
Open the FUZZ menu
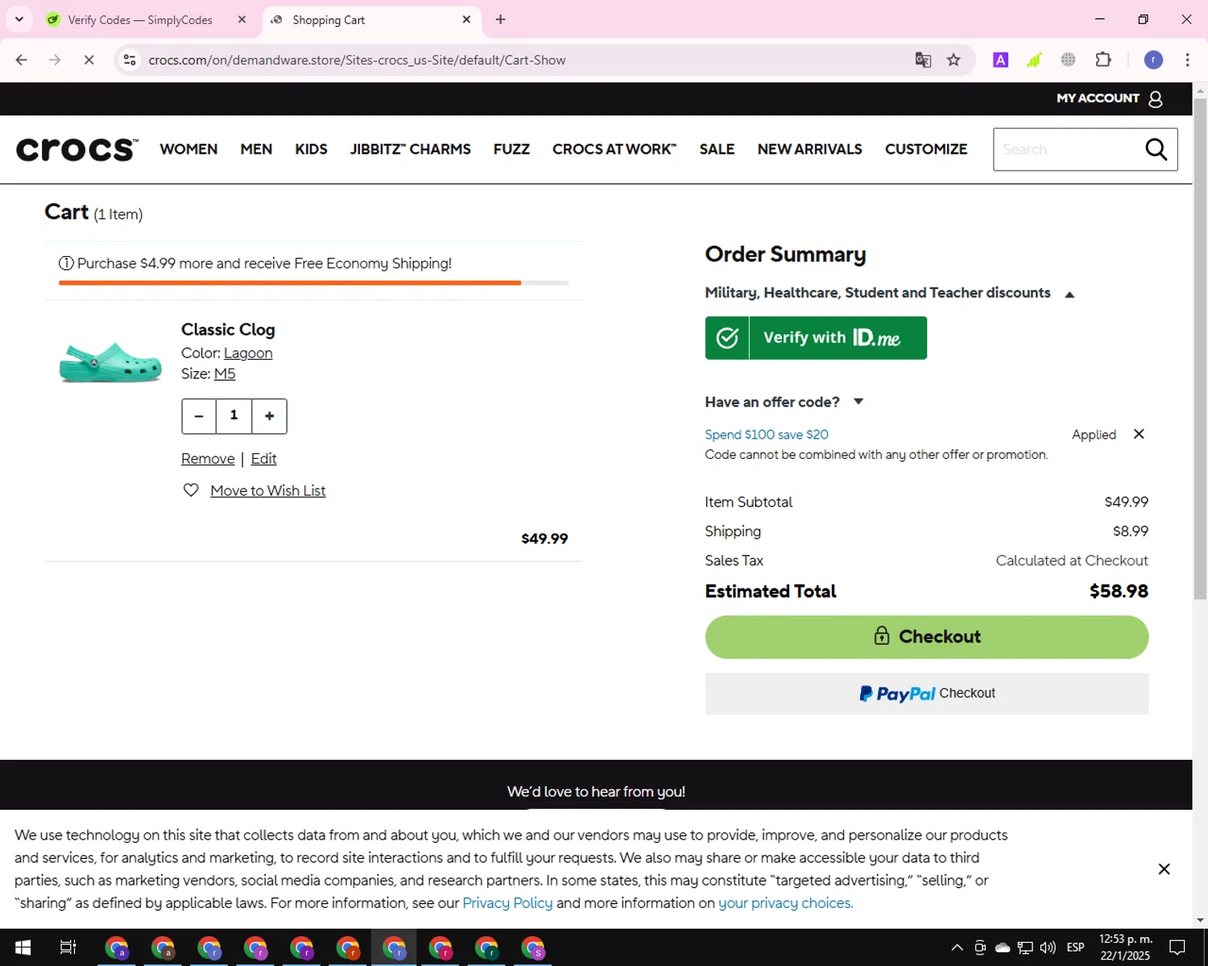[511, 149]
